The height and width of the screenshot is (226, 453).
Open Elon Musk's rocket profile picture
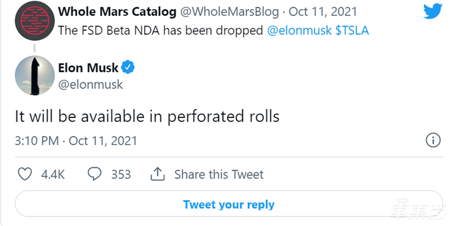click(34, 76)
